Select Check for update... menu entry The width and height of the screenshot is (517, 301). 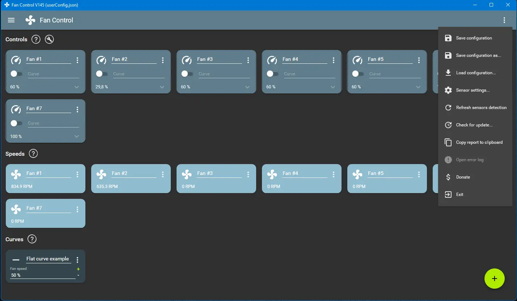click(x=475, y=125)
